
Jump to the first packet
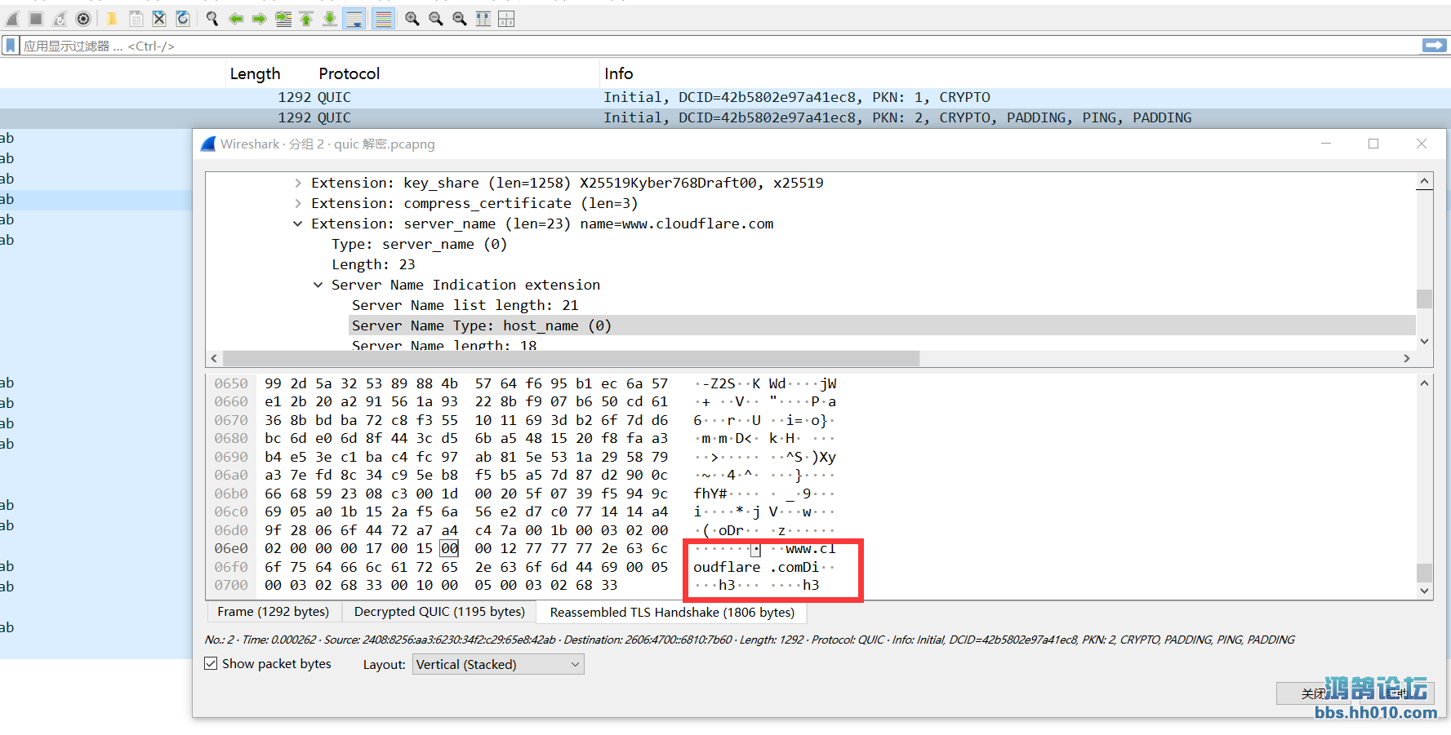306,19
